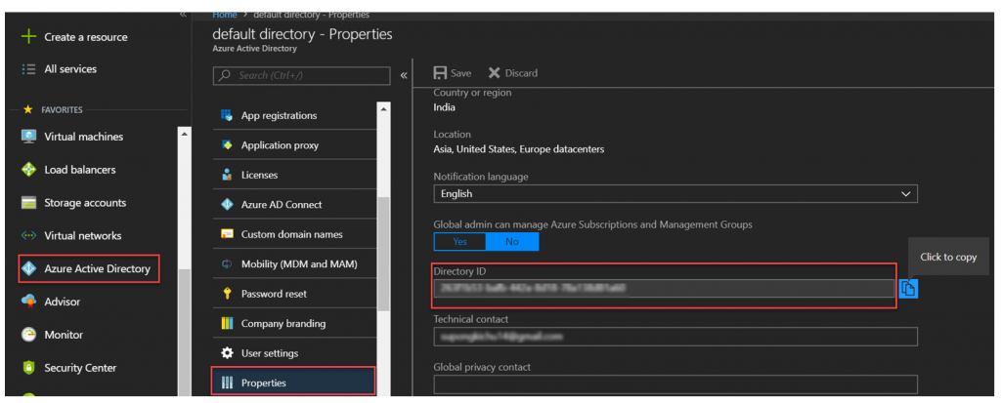Open Storage accounts favorite

point(85,203)
